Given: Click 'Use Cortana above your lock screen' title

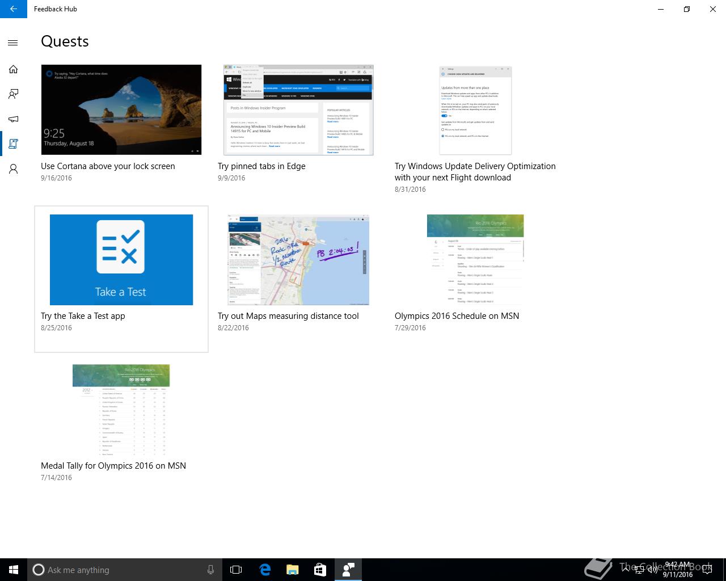Looking at the screenshot, I should [x=108, y=166].
